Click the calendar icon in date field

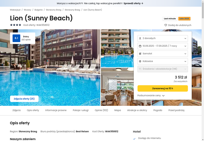pos(140,46)
